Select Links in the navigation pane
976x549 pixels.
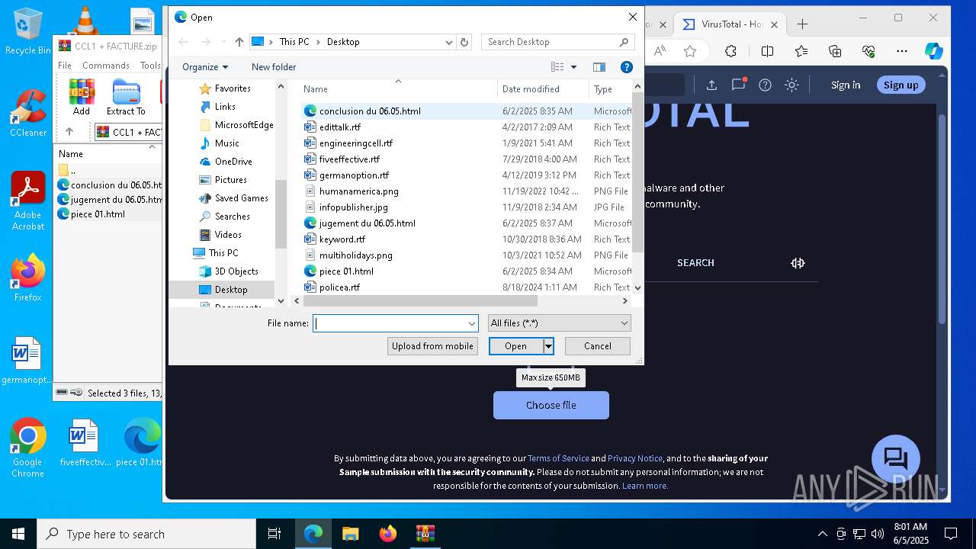click(x=225, y=107)
